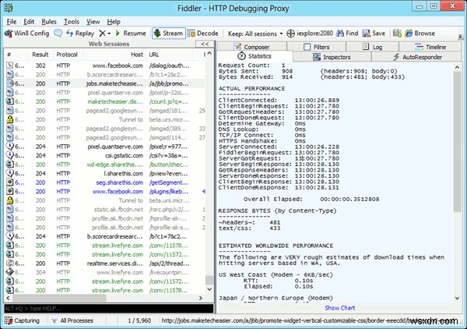The width and height of the screenshot is (467, 329).
Task: Select the static.ak.fbcdn.net session row
Action: click(x=105, y=210)
